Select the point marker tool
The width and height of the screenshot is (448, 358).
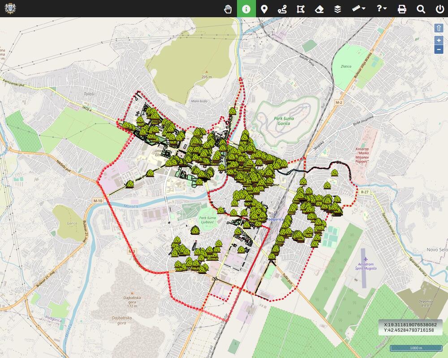pos(264,9)
